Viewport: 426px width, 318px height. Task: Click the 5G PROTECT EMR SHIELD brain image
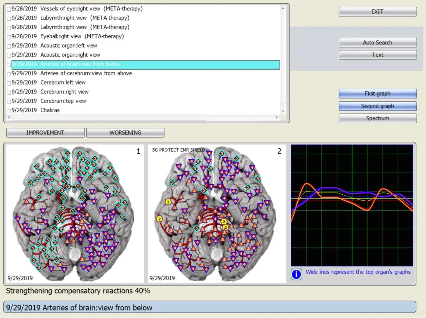pos(217,214)
